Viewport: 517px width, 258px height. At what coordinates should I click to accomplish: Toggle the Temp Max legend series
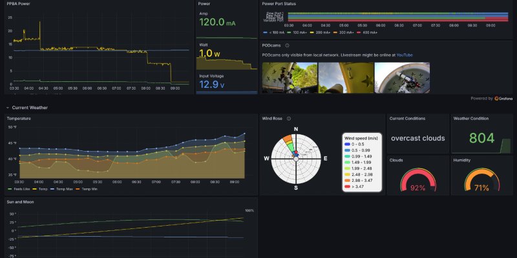pyautogui.click(x=63, y=189)
